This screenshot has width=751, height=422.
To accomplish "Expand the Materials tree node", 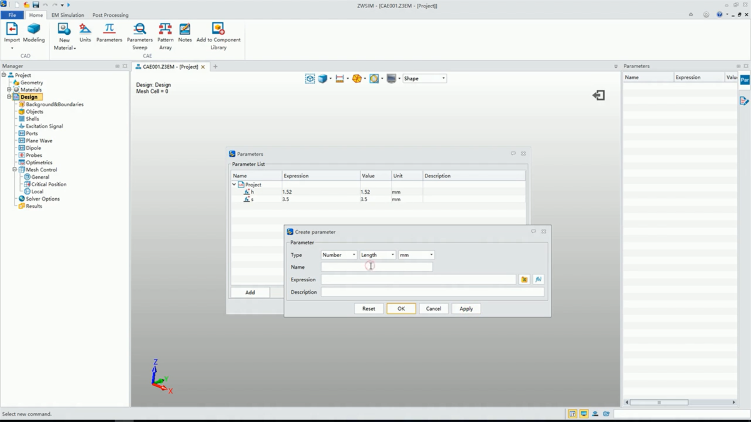I will (9, 89).
